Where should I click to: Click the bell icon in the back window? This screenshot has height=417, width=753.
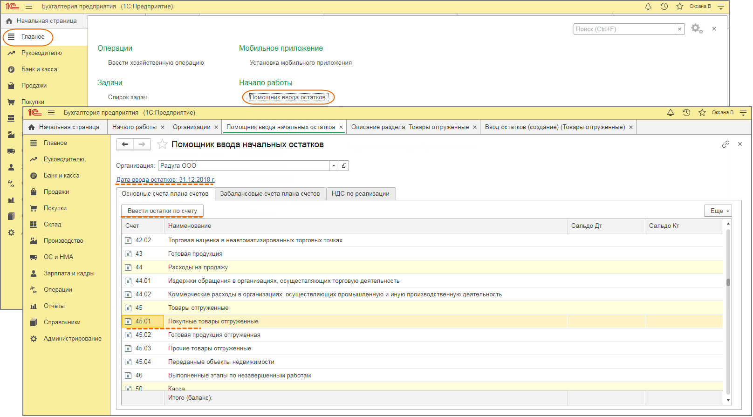648,7
